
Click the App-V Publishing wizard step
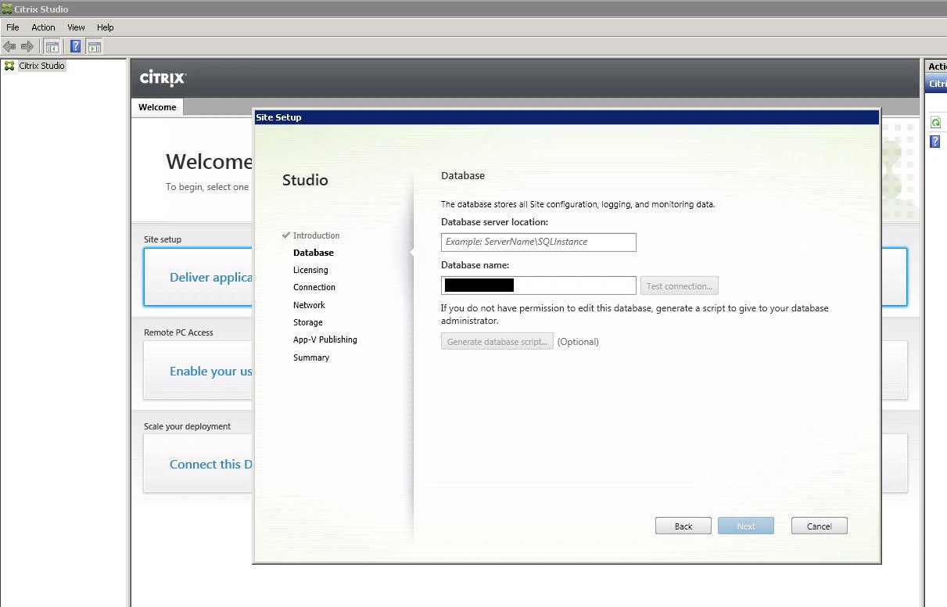coord(325,339)
